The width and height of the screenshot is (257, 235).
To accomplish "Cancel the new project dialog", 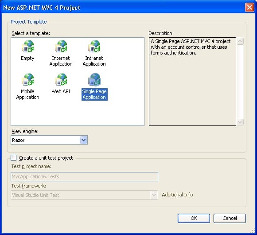I will pos(230,218).
